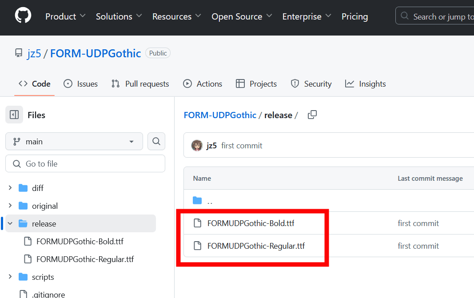Click the GitHub Octocat logo
Viewport: 474px width, 298px height.
(x=23, y=16)
